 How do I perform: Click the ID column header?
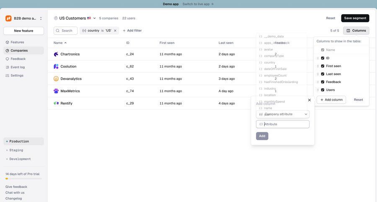point(128,43)
